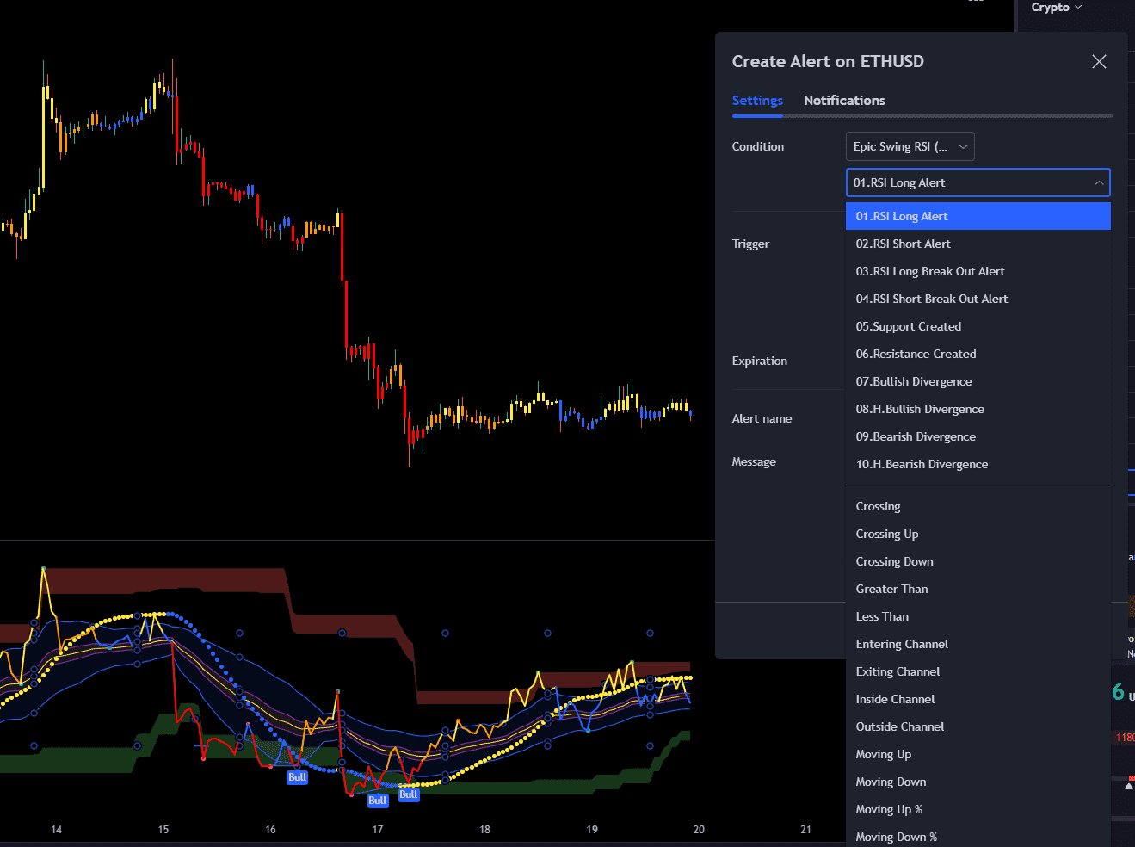
Task: Switch to the Settings tab
Action: pos(757,101)
